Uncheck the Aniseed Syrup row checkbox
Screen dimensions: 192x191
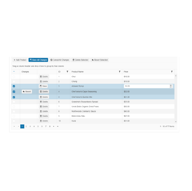coord(14,86)
